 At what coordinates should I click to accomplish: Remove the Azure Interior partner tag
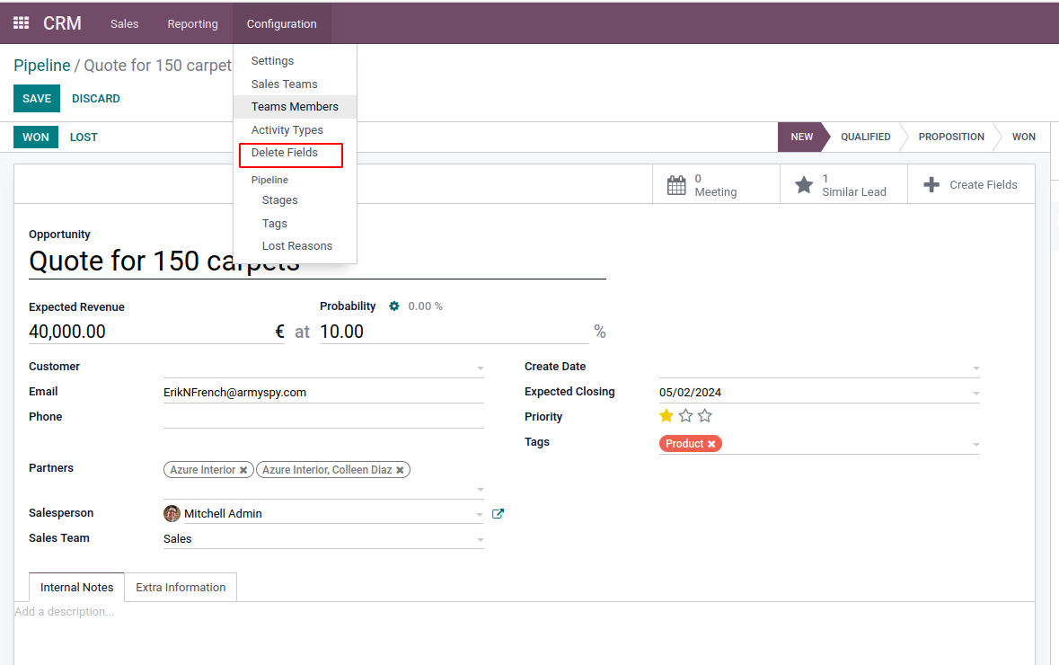(243, 470)
